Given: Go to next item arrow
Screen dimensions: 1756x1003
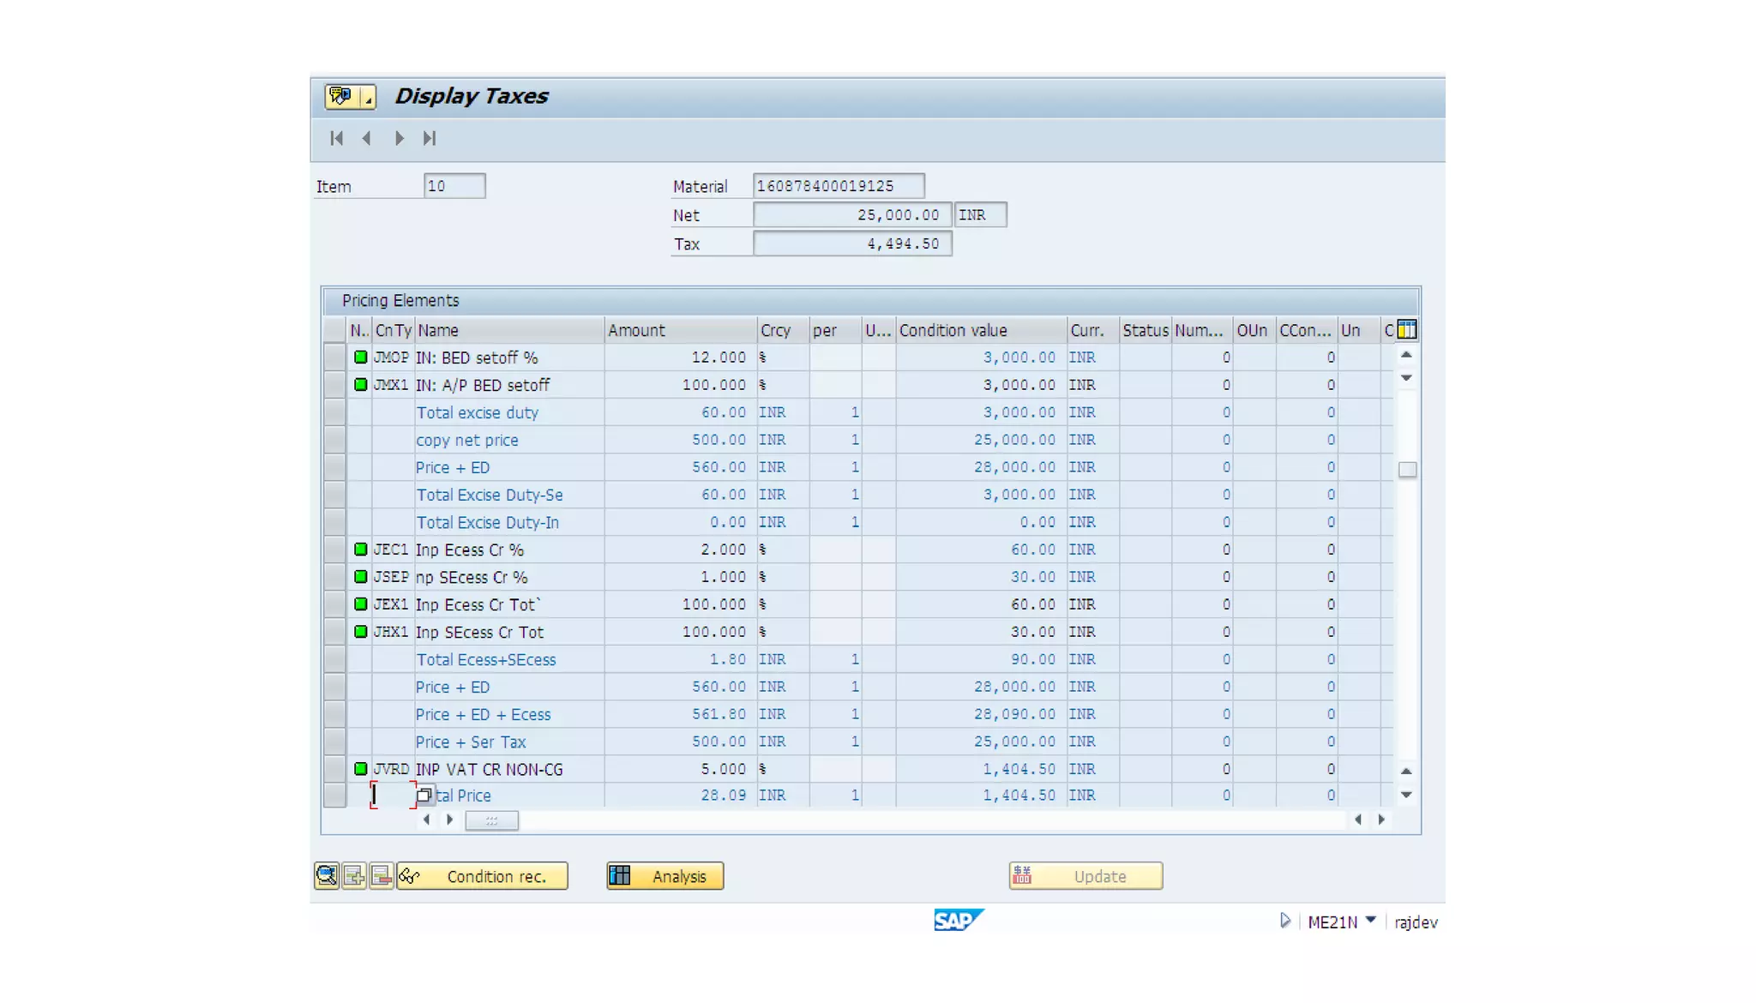Looking at the screenshot, I should tap(400, 138).
